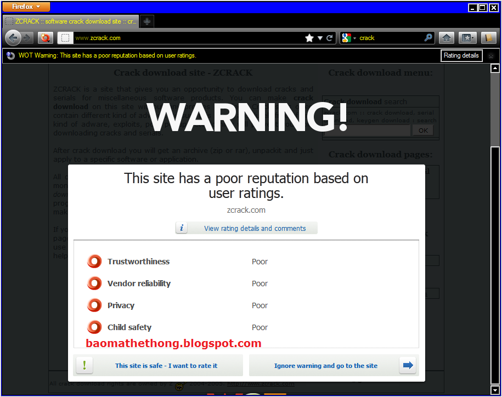
Task: Click the 'zcrack.com' domain text in the dialog
Action: point(246,210)
